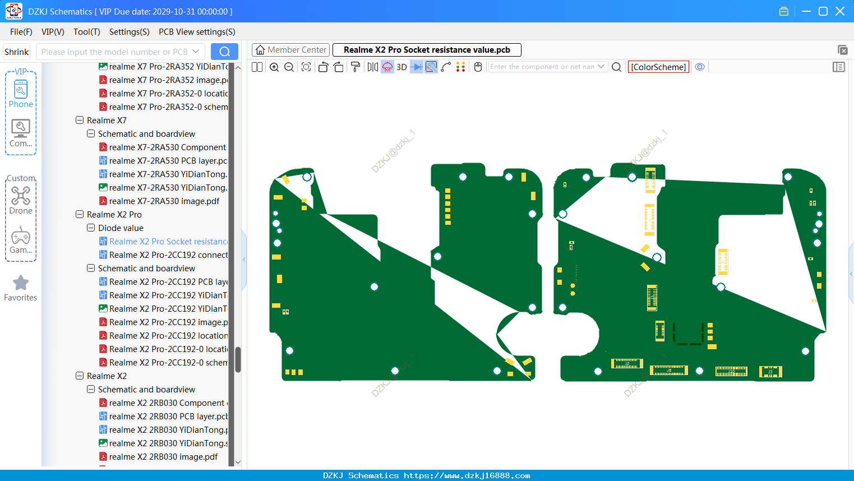Zoom in on the PCB view
The width and height of the screenshot is (854, 481).
coord(274,67)
